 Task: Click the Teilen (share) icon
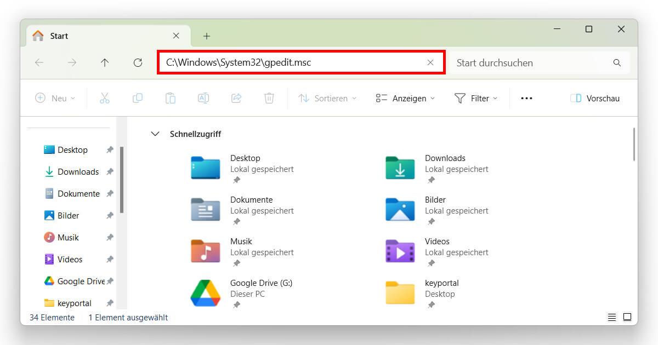pos(236,98)
